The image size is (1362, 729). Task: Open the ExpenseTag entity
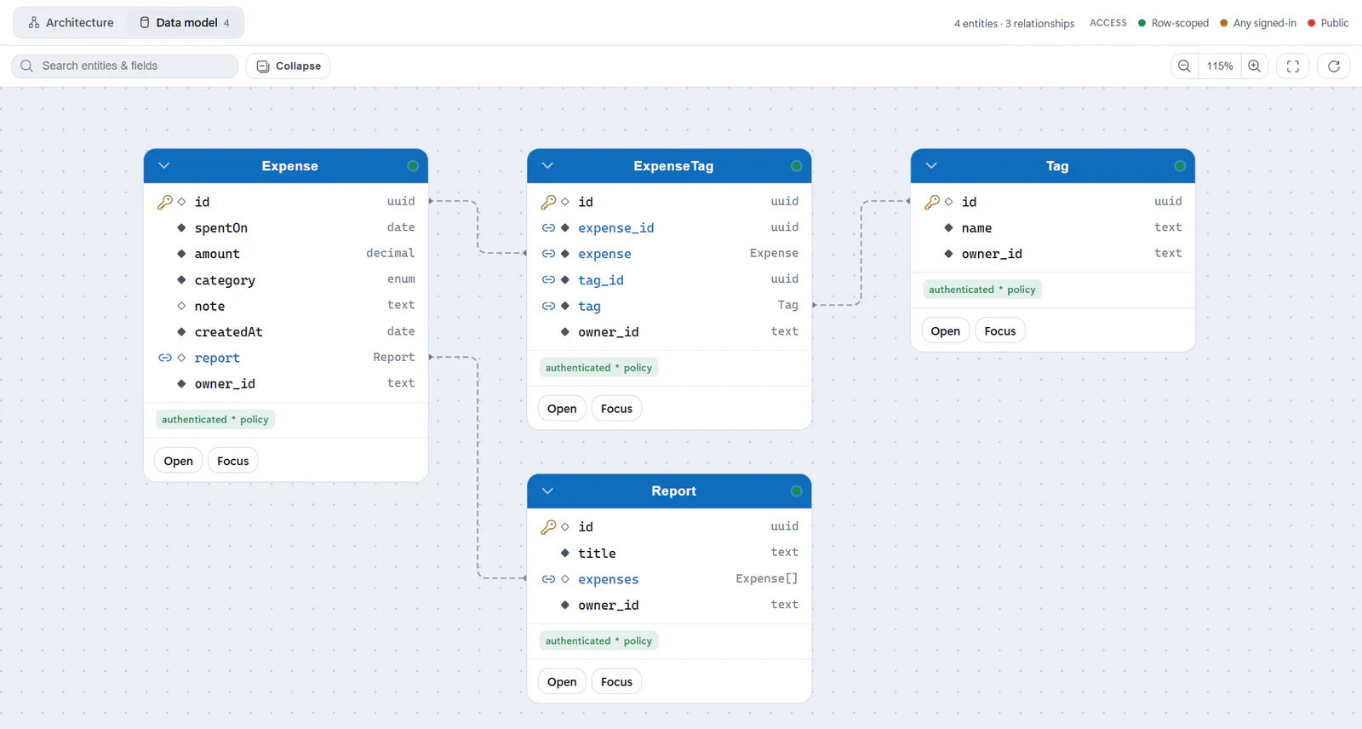click(x=562, y=409)
